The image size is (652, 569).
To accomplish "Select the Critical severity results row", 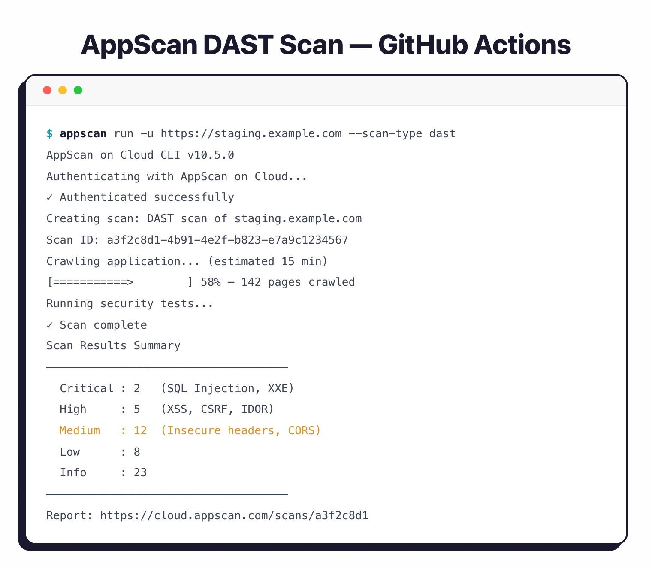I will click(177, 388).
